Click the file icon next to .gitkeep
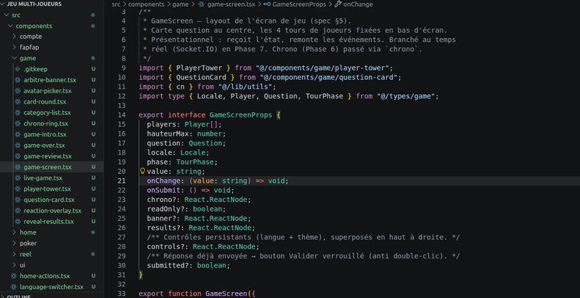This screenshot has width=580, height=298. pyautogui.click(x=18, y=69)
